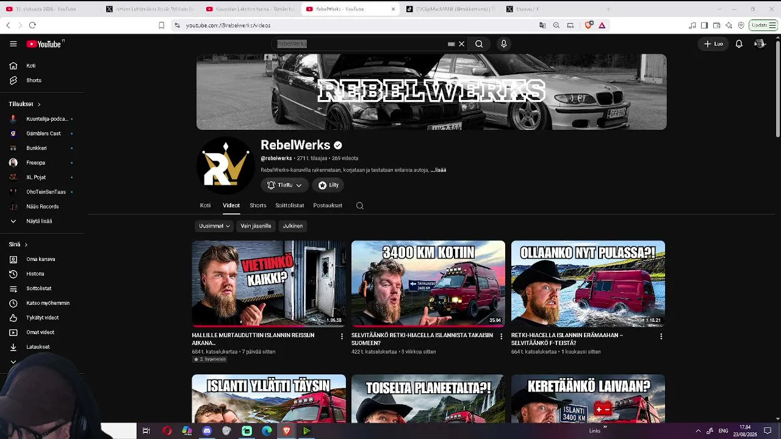Open the Uusimmat sort dropdown
The width and height of the screenshot is (781, 439).
coord(214,226)
